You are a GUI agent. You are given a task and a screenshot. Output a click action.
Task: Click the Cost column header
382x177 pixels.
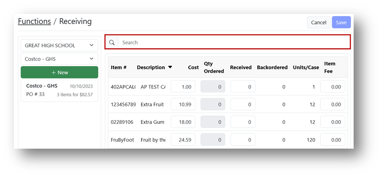193,67
